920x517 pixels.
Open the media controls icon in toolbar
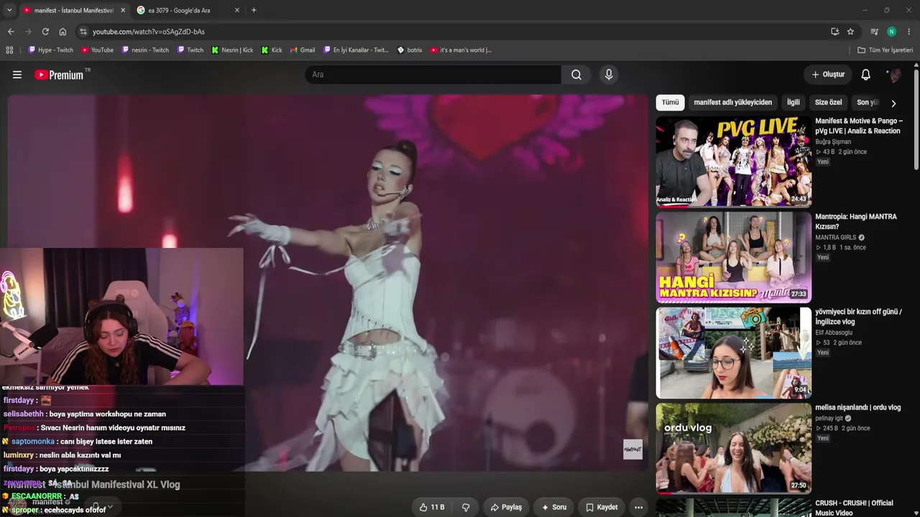click(x=875, y=32)
